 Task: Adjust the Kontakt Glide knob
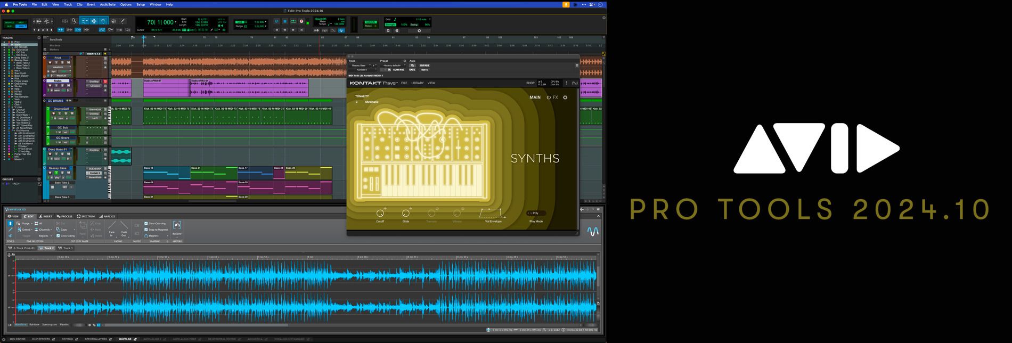tap(406, 214)
